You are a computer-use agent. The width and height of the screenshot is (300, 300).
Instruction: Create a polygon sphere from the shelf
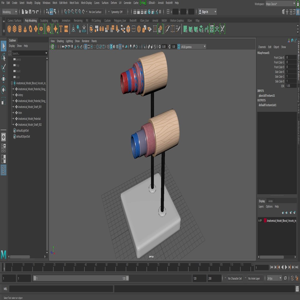coord(9,29)
